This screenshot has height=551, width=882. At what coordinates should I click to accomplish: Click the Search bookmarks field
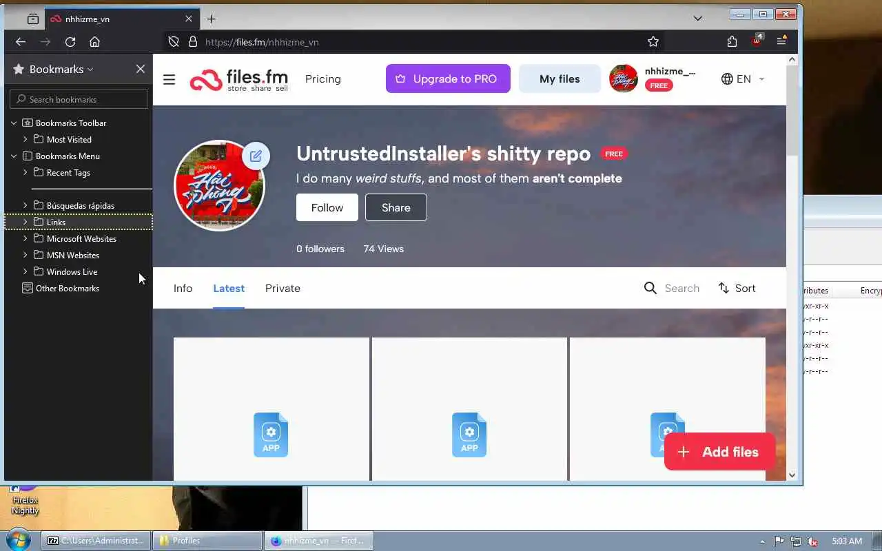coord(79,99)
